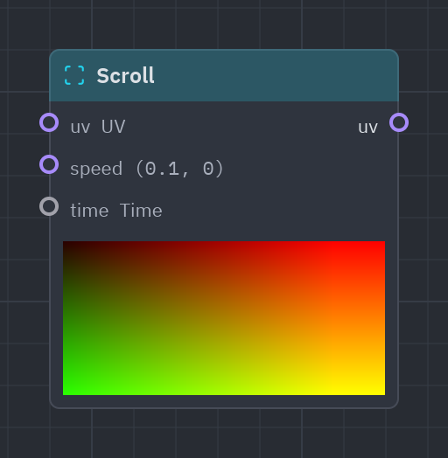
Task: Click the gradient preview thumbnail
Action: pyautogui.click(x=224, y=318)
